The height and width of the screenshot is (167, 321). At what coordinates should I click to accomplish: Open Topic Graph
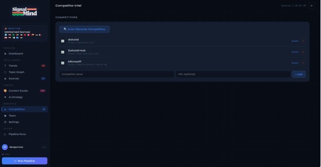[x=25, y=72]
